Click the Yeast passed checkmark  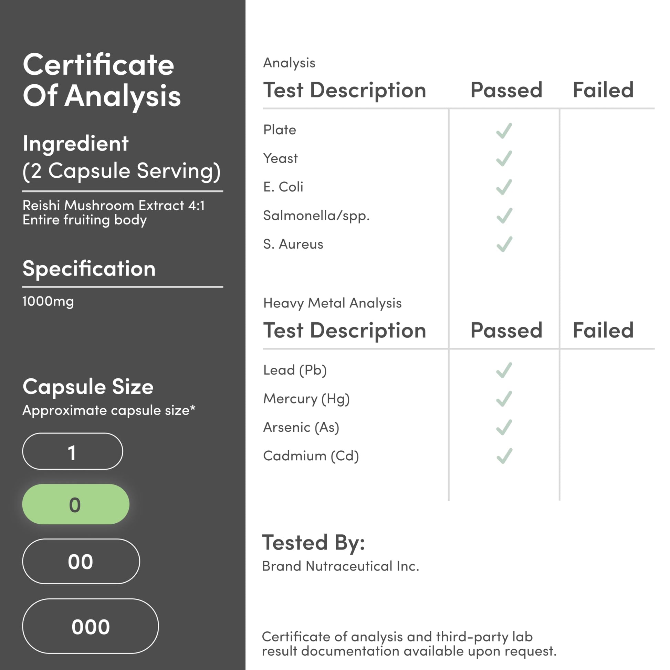[504, 158]
